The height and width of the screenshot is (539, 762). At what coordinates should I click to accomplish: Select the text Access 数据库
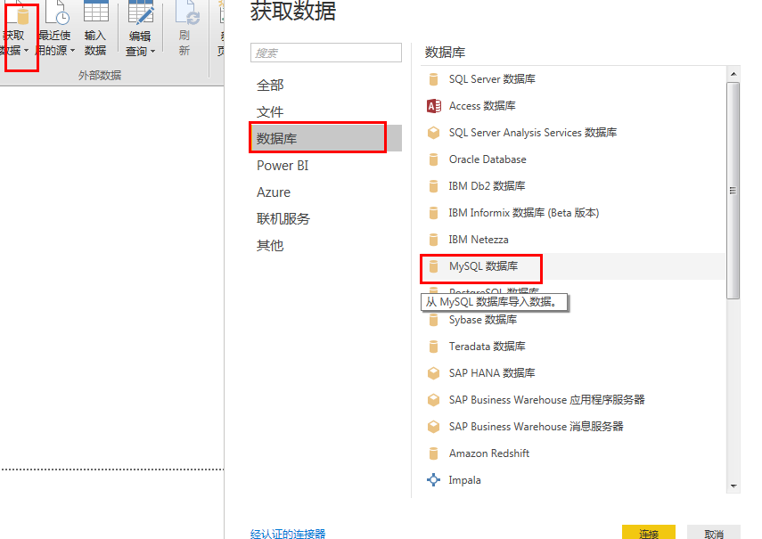click(x=482, y=106)
